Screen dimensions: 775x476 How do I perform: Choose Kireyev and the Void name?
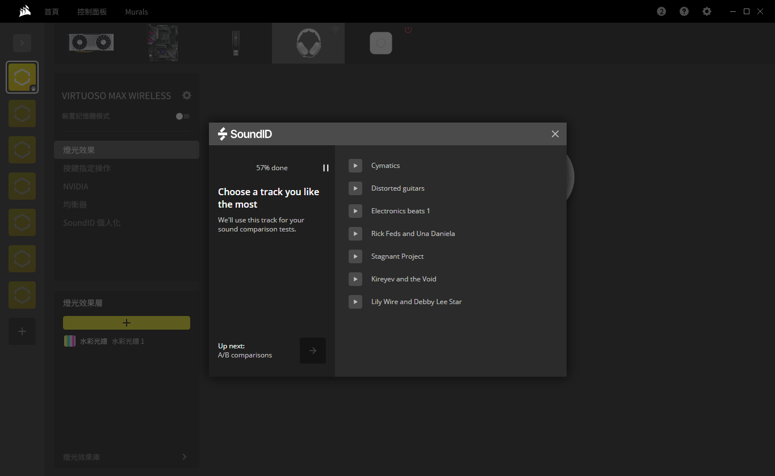click(x=404, y=279)
